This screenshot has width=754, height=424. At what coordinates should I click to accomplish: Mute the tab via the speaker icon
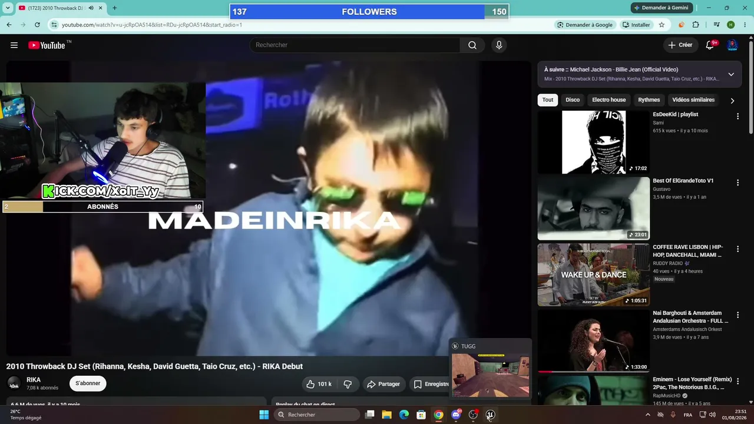[x=91, y=8]
